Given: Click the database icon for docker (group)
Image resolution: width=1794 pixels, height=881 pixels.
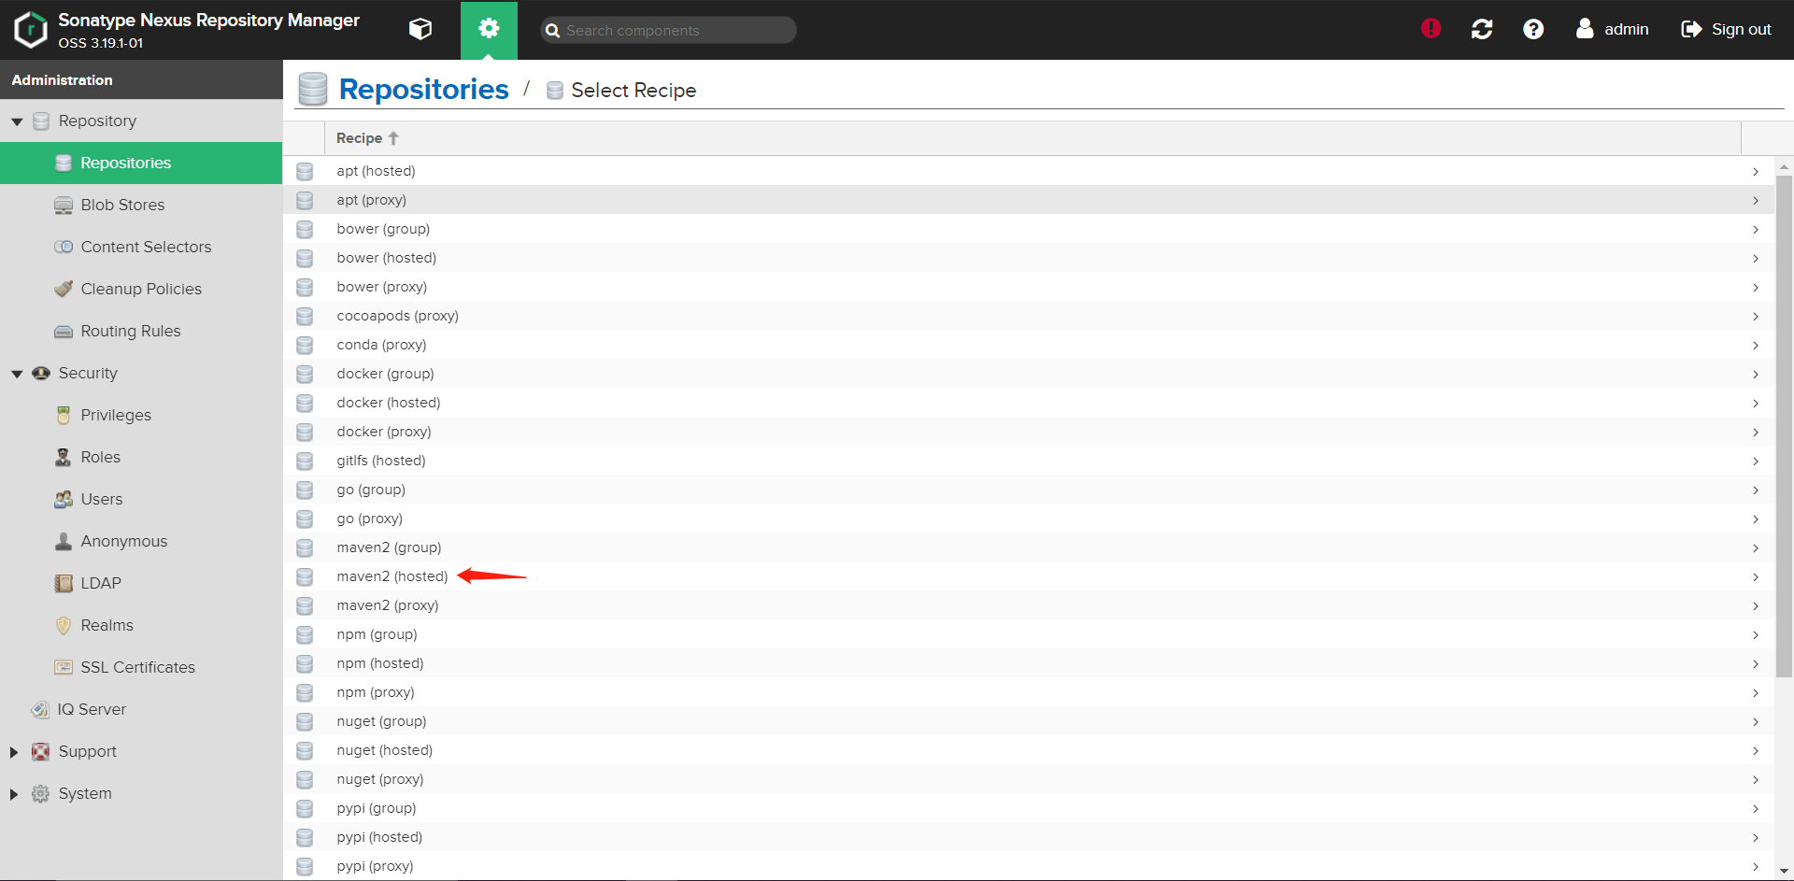Looking at the screenshot, I should [x=305, y=374].
